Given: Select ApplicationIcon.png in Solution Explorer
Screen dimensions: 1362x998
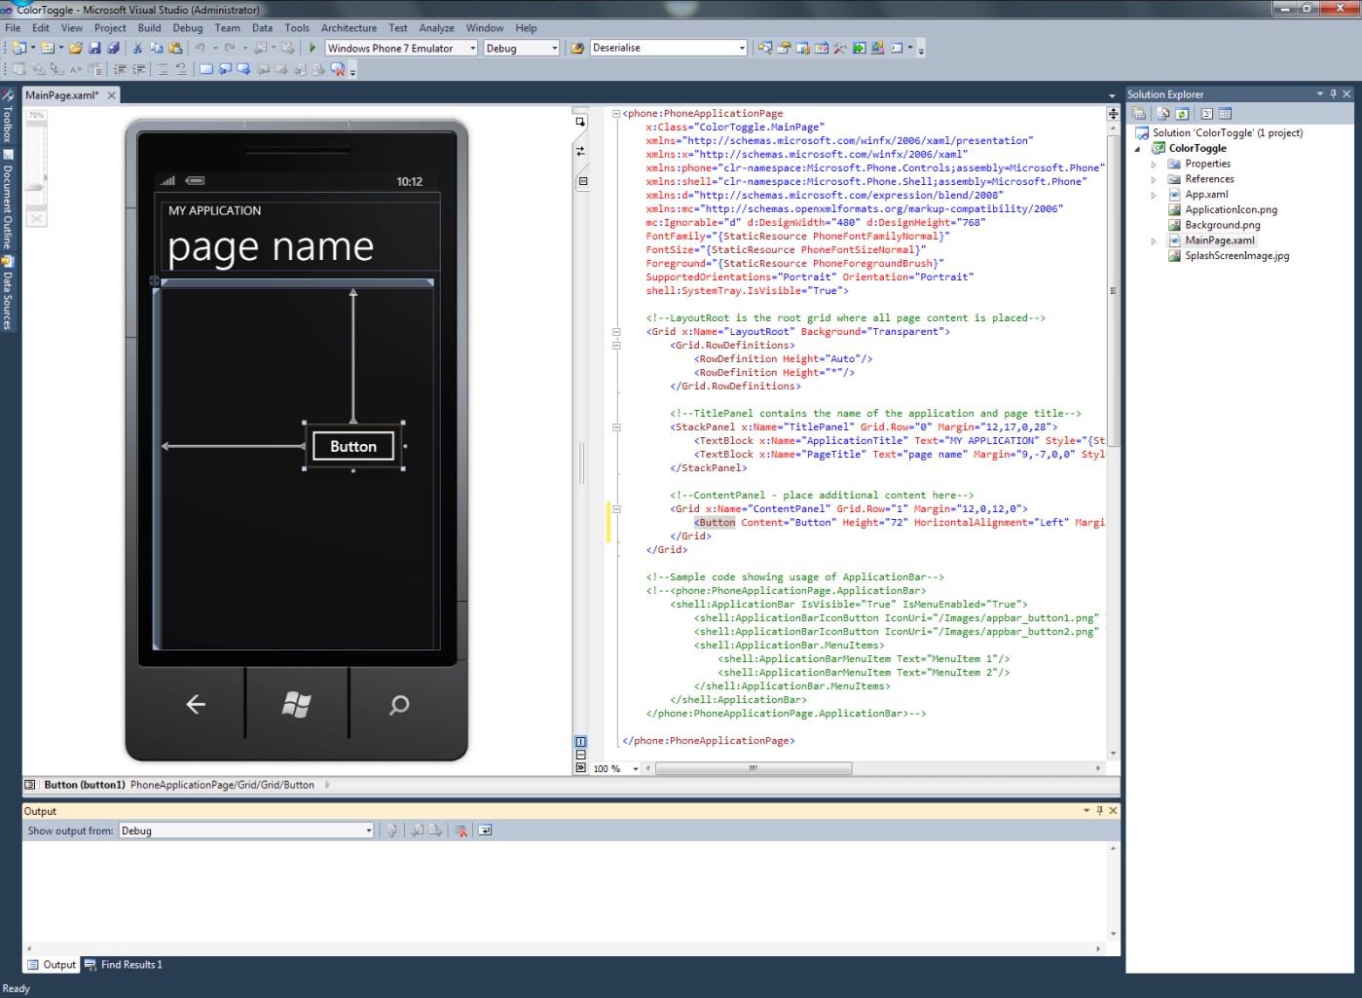Looking at the screenshot, I should click(x=1231, y=210).
